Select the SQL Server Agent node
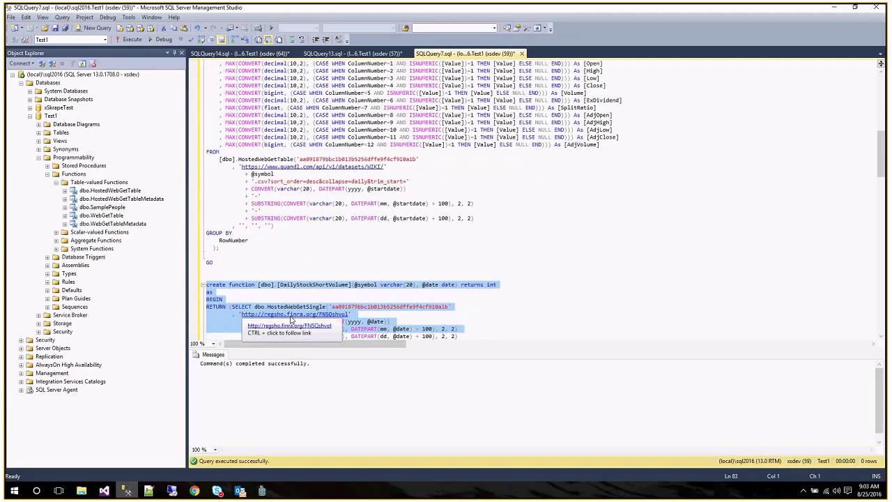The width and height of the screenshot is (892, 502). (x=56, y=390)
